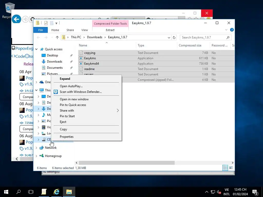Screen dimensions: 263x197
Task: Click This PC in the address breadcrumb
Action: (x=76, y=37)
